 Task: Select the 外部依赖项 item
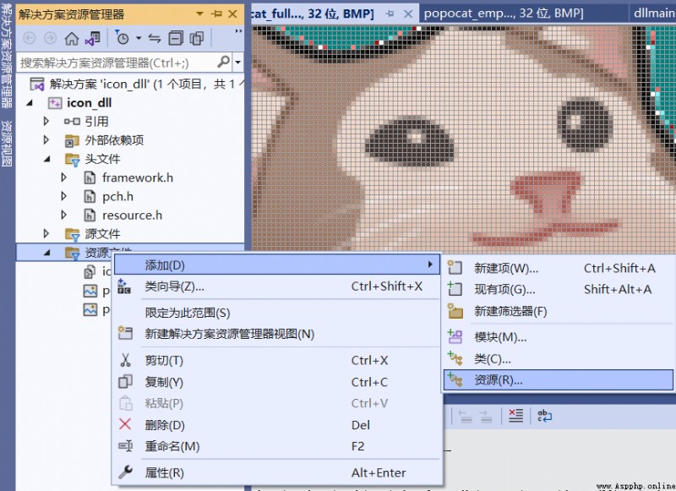(x=114, y=140)
